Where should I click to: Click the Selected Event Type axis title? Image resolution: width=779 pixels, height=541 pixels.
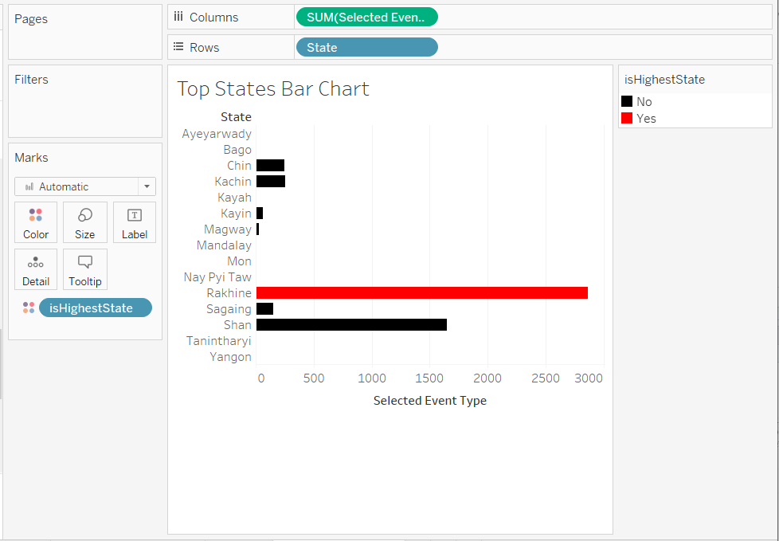[429, 401]
